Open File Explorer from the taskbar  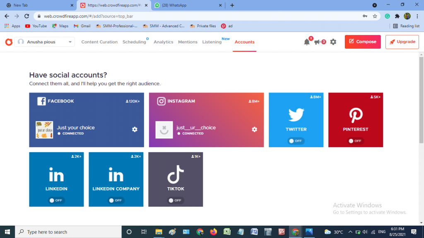[159, 232]
